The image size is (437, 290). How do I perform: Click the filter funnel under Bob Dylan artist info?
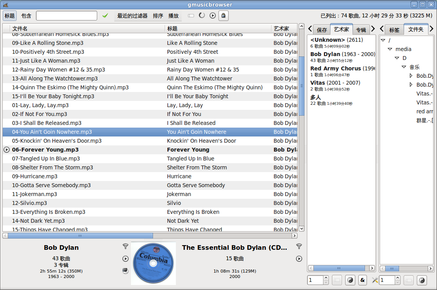(126, 246)
